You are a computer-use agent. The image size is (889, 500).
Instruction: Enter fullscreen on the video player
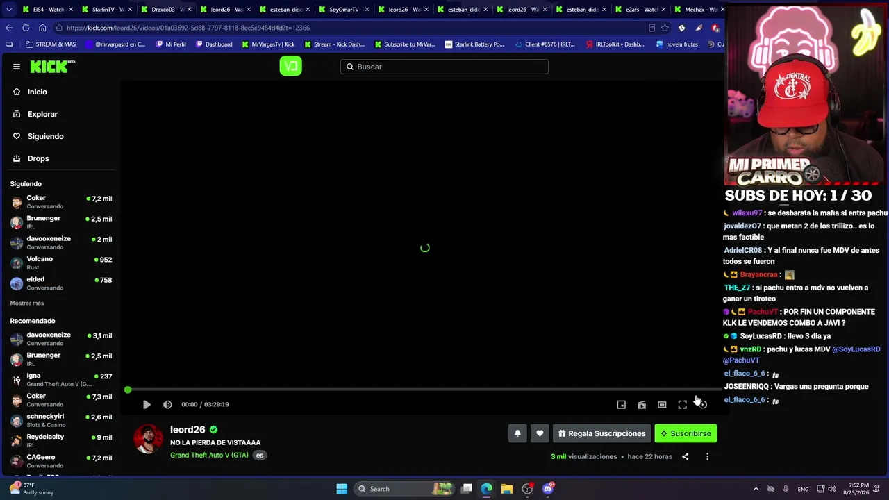point(682,404)
